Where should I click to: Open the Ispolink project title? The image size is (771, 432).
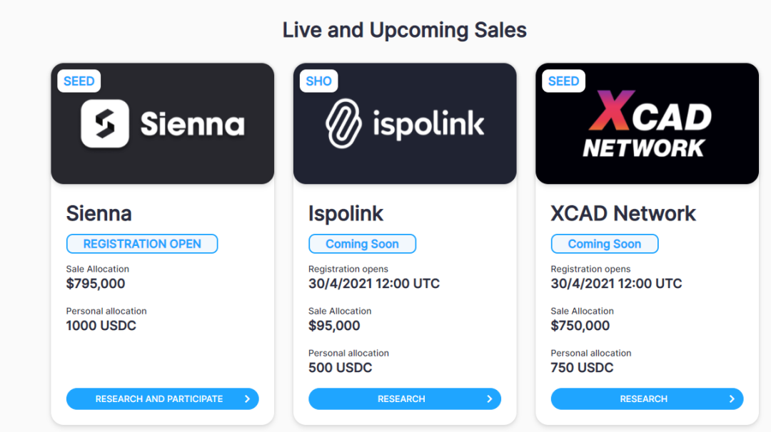tap(346, 213)
